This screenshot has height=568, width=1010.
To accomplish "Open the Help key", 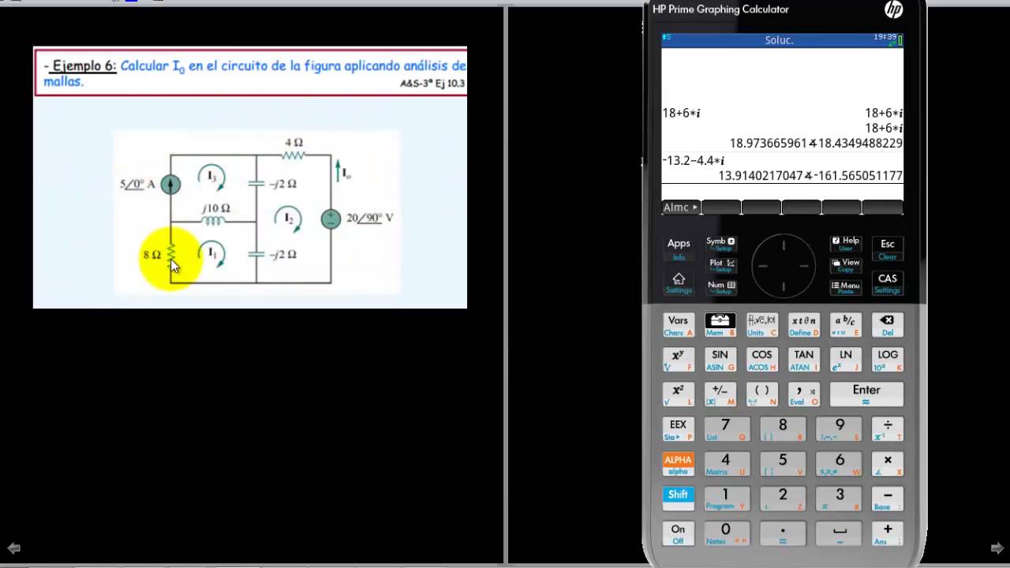I will click(845, 244).
